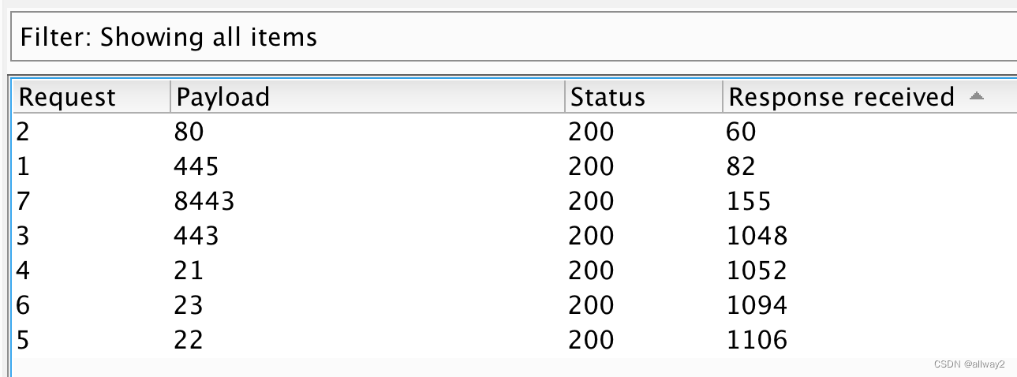
Task: Open the Filter: Showing all items bar
Action: pyautogui.click(x=514, y=37)
